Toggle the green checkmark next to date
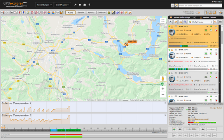224x140 pixels. tap(174, 129)
